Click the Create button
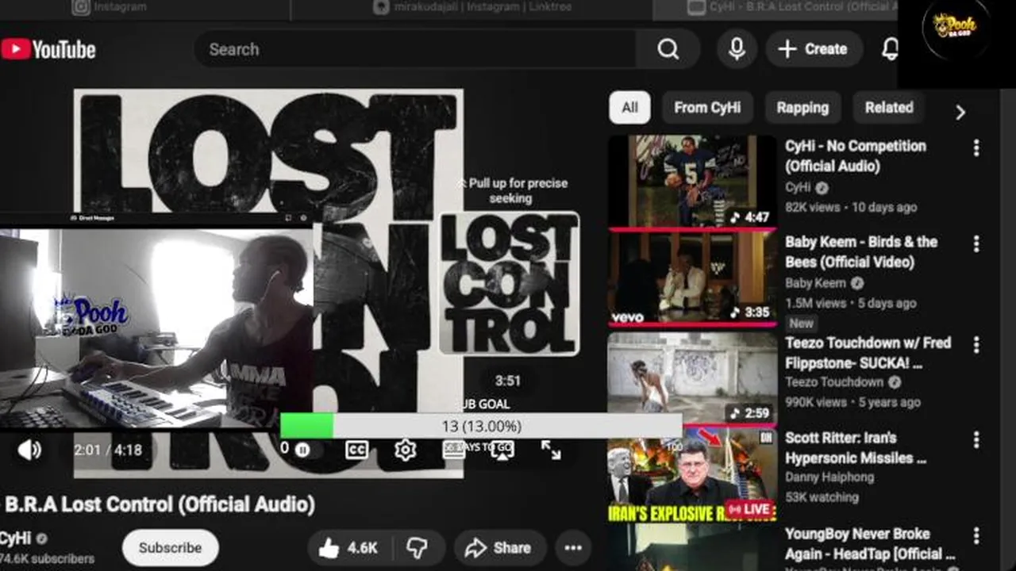This screenshot has width=1016, height=571. coord(814,49)
